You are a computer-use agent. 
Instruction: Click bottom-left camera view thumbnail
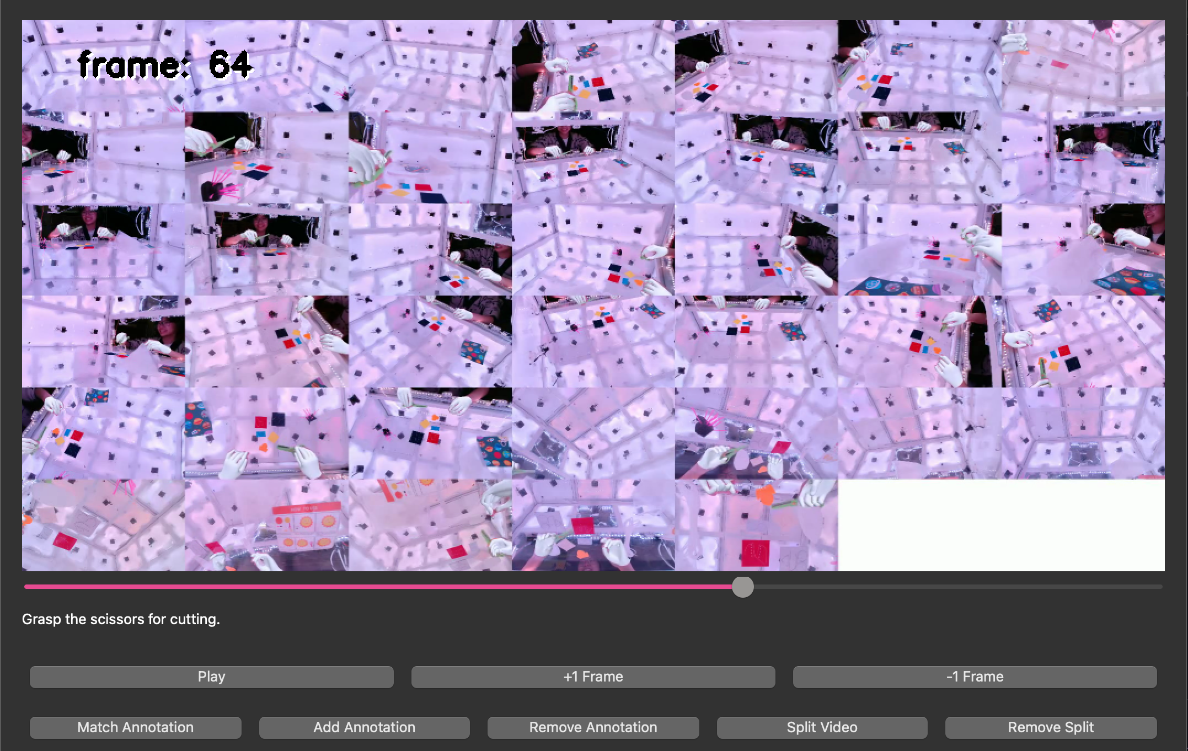pos(104,524)
